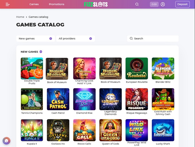195x147 pixels.
Task: Open the Cash Patrol game thumbnail
Action: coord(58,99)
